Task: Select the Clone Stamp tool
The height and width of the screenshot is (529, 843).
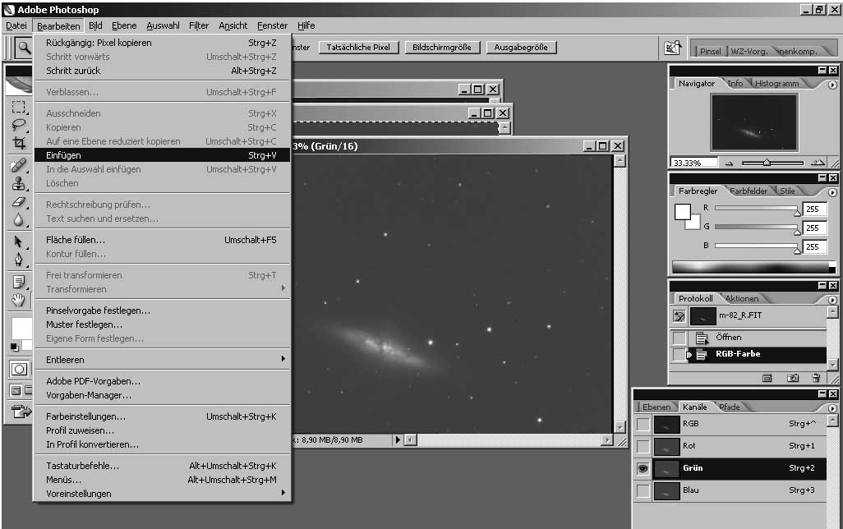Action: [19, 184]
